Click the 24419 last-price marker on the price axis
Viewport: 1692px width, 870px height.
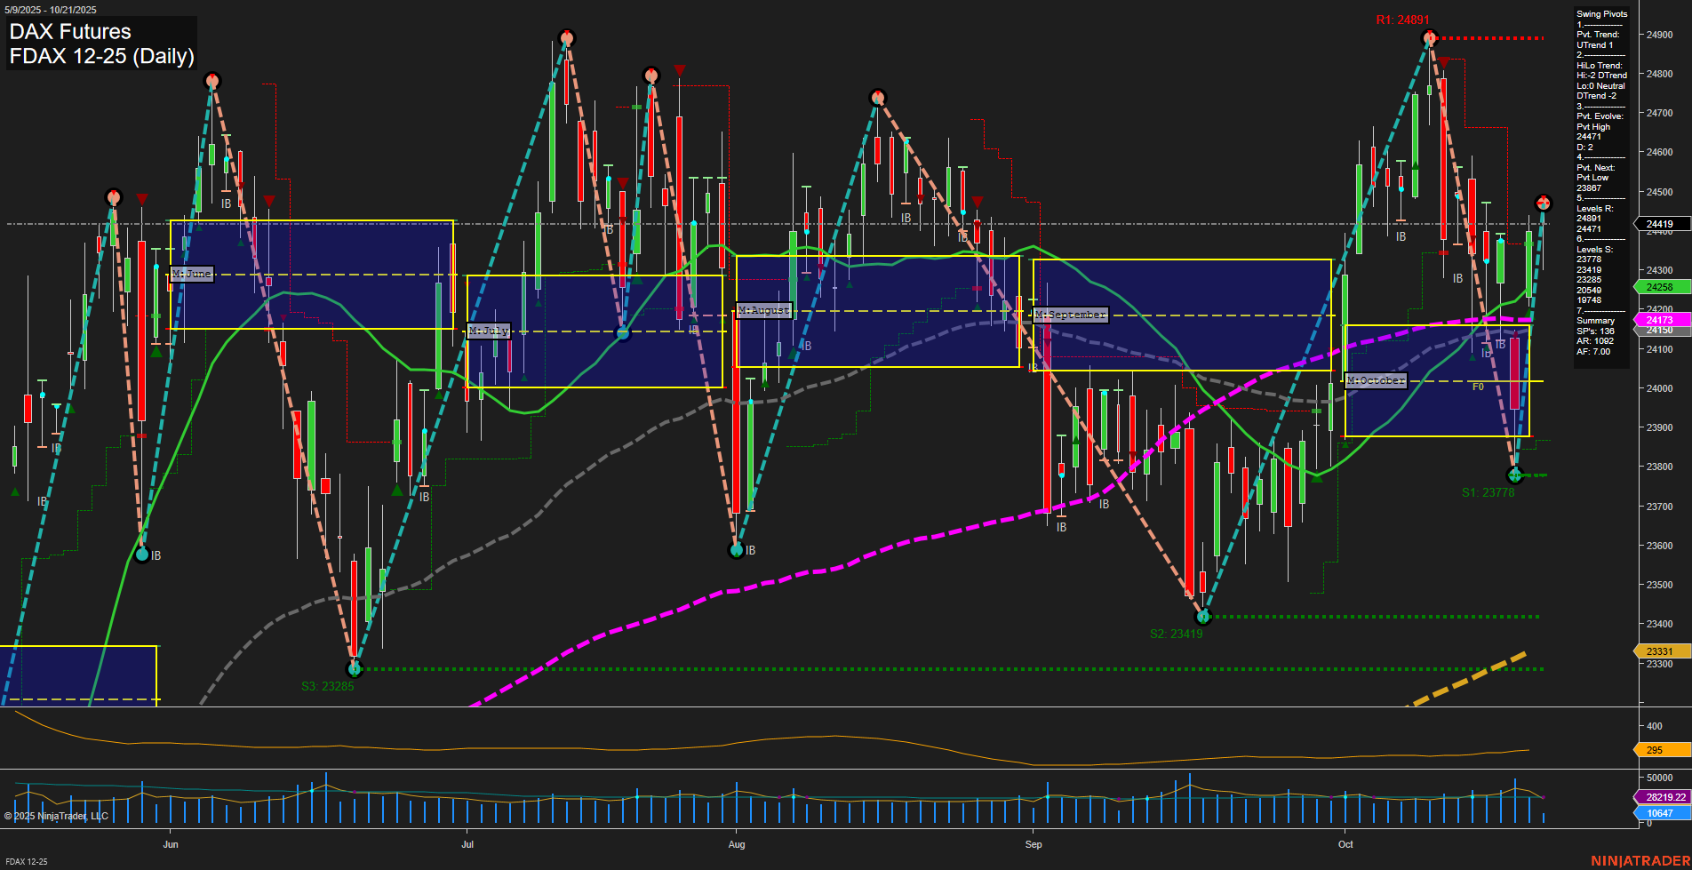pyautogui.click(x=1658, y=224)
